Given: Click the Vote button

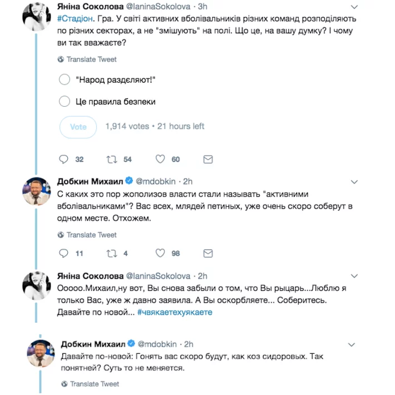Looking at the screenshot, I should pyautogui.click(x=78, y=126).
